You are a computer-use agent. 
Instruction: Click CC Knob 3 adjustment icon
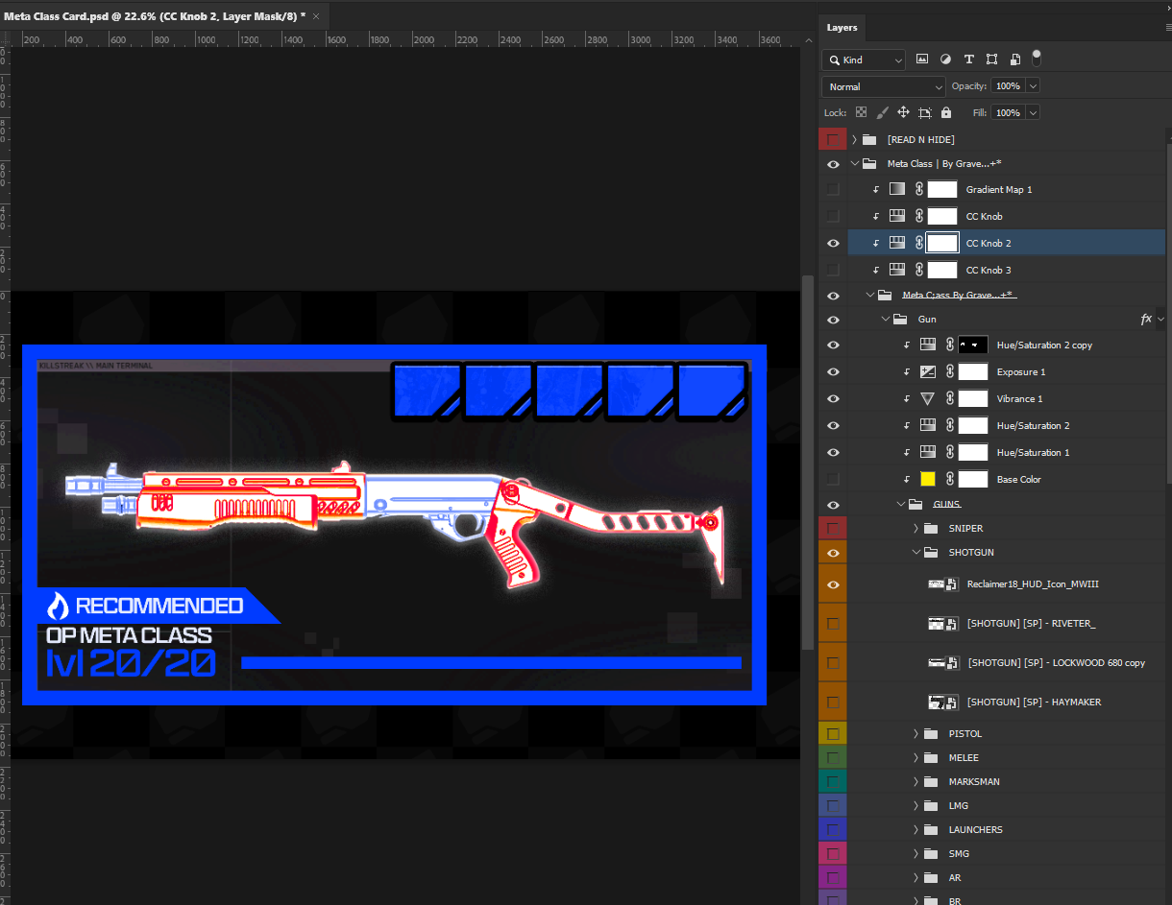(897, 270)
